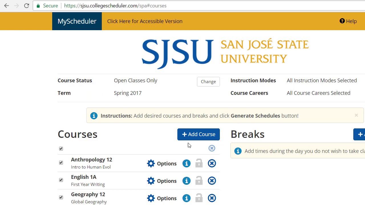Viewport: 365px width, 205px height.
Task: Remove Anthropology 12 from courses
Action: tap(212, 163)
